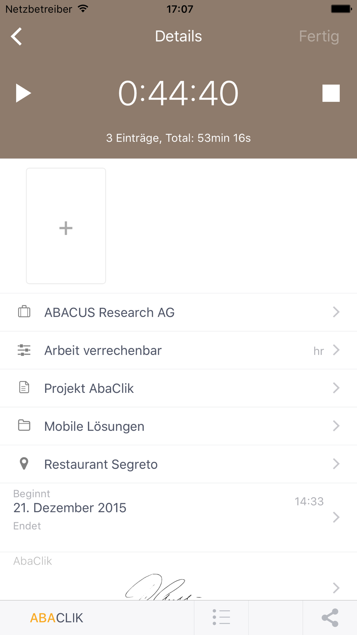
Task: Open Arbeit verrechenbar chevron next to hr
Action: click(336, 350)
